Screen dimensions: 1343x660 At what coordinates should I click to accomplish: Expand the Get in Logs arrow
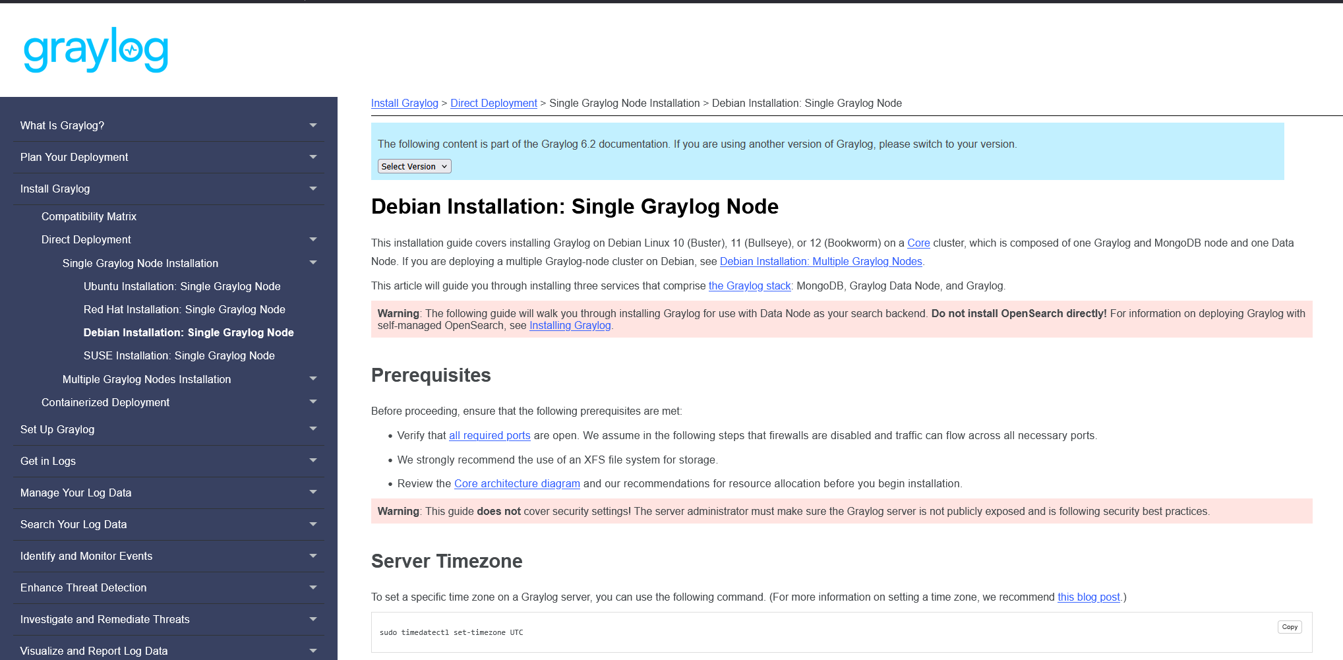(313, 460)
